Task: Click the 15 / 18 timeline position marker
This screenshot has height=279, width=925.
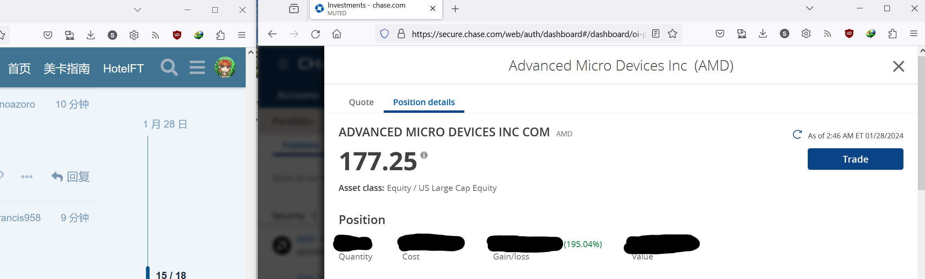Action: pos(171,275)
